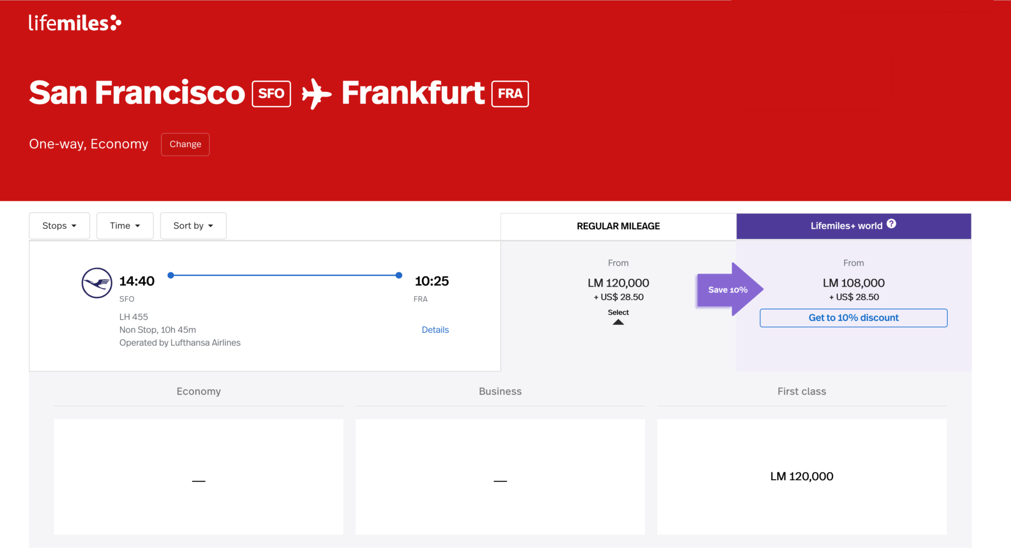Click the Lufthansa airline logo
This screenshot has height=548, width=1011.
click(x=97, y=283)
